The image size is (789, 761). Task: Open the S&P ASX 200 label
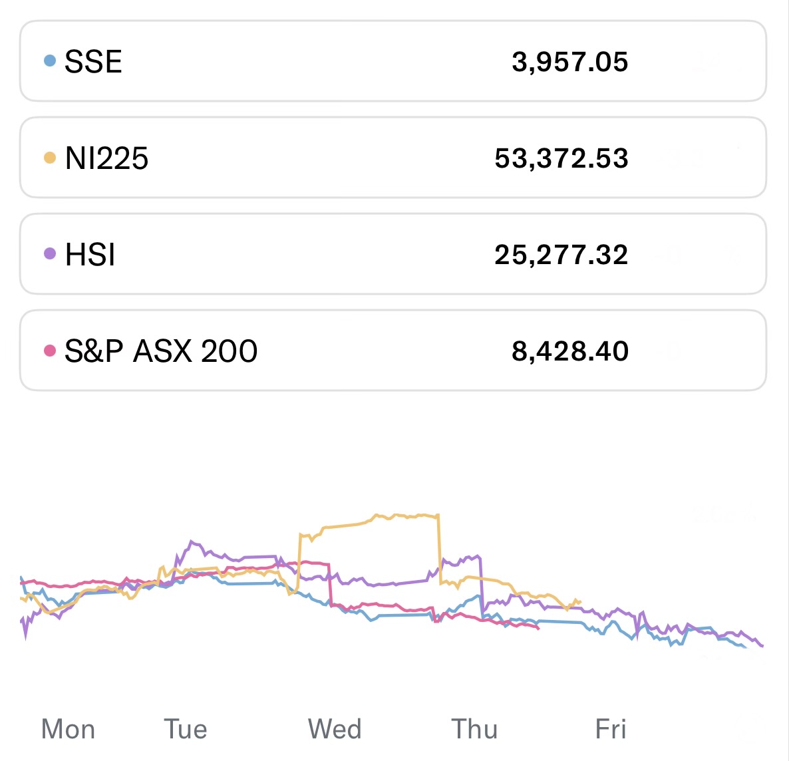pos(160,351)
